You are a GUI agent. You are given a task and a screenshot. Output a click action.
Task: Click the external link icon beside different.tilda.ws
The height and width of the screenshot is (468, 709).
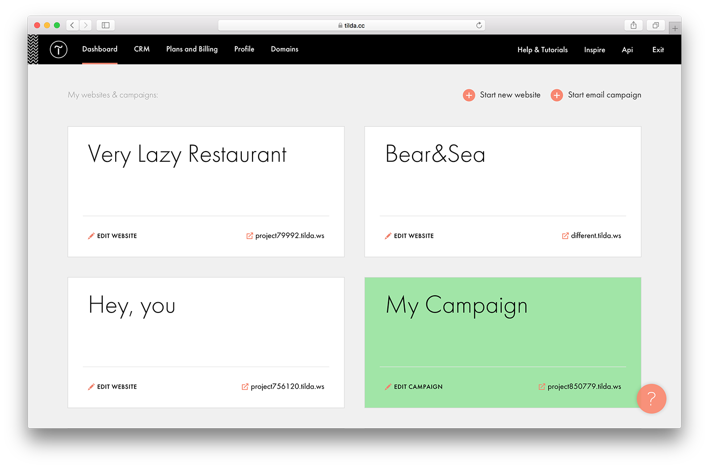[x=565, y=236]
